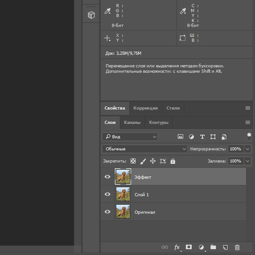Switch to the Коррекция tab
Viewport: 255px width, 255px height.
(x=145, y=108)
